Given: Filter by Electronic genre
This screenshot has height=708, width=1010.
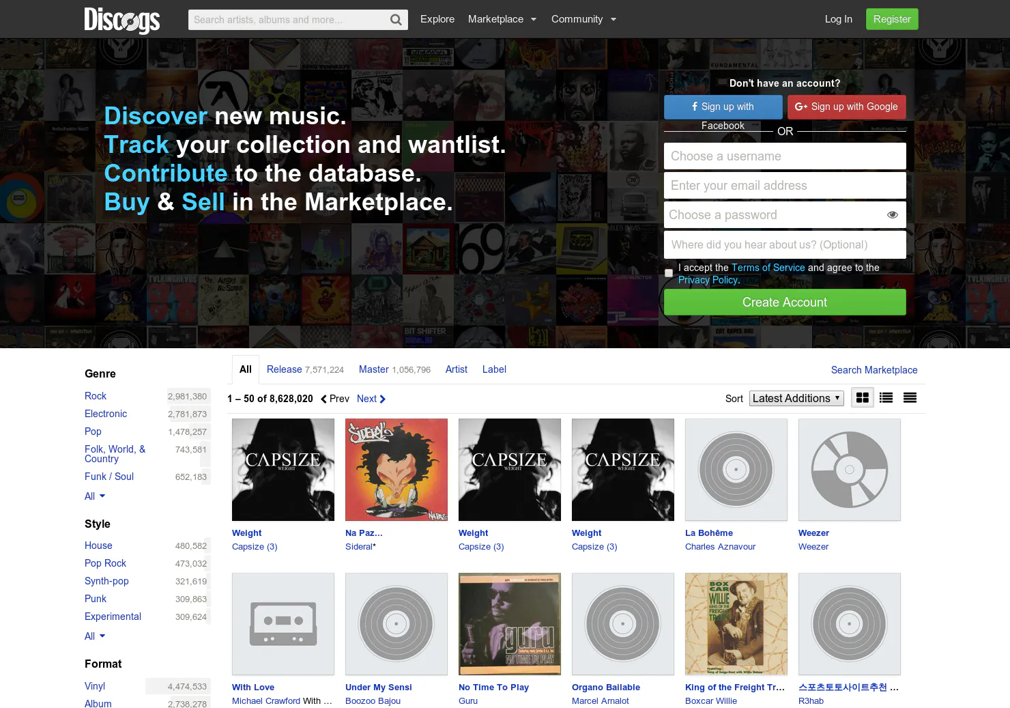Looking at the screenshot, I should click(106, 414).
